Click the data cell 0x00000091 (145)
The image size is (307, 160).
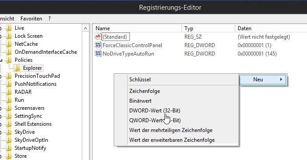coord(257,54)
